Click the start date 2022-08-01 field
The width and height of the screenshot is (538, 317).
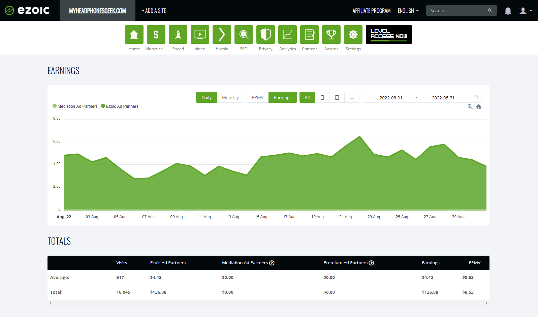(x=391, y=98)
